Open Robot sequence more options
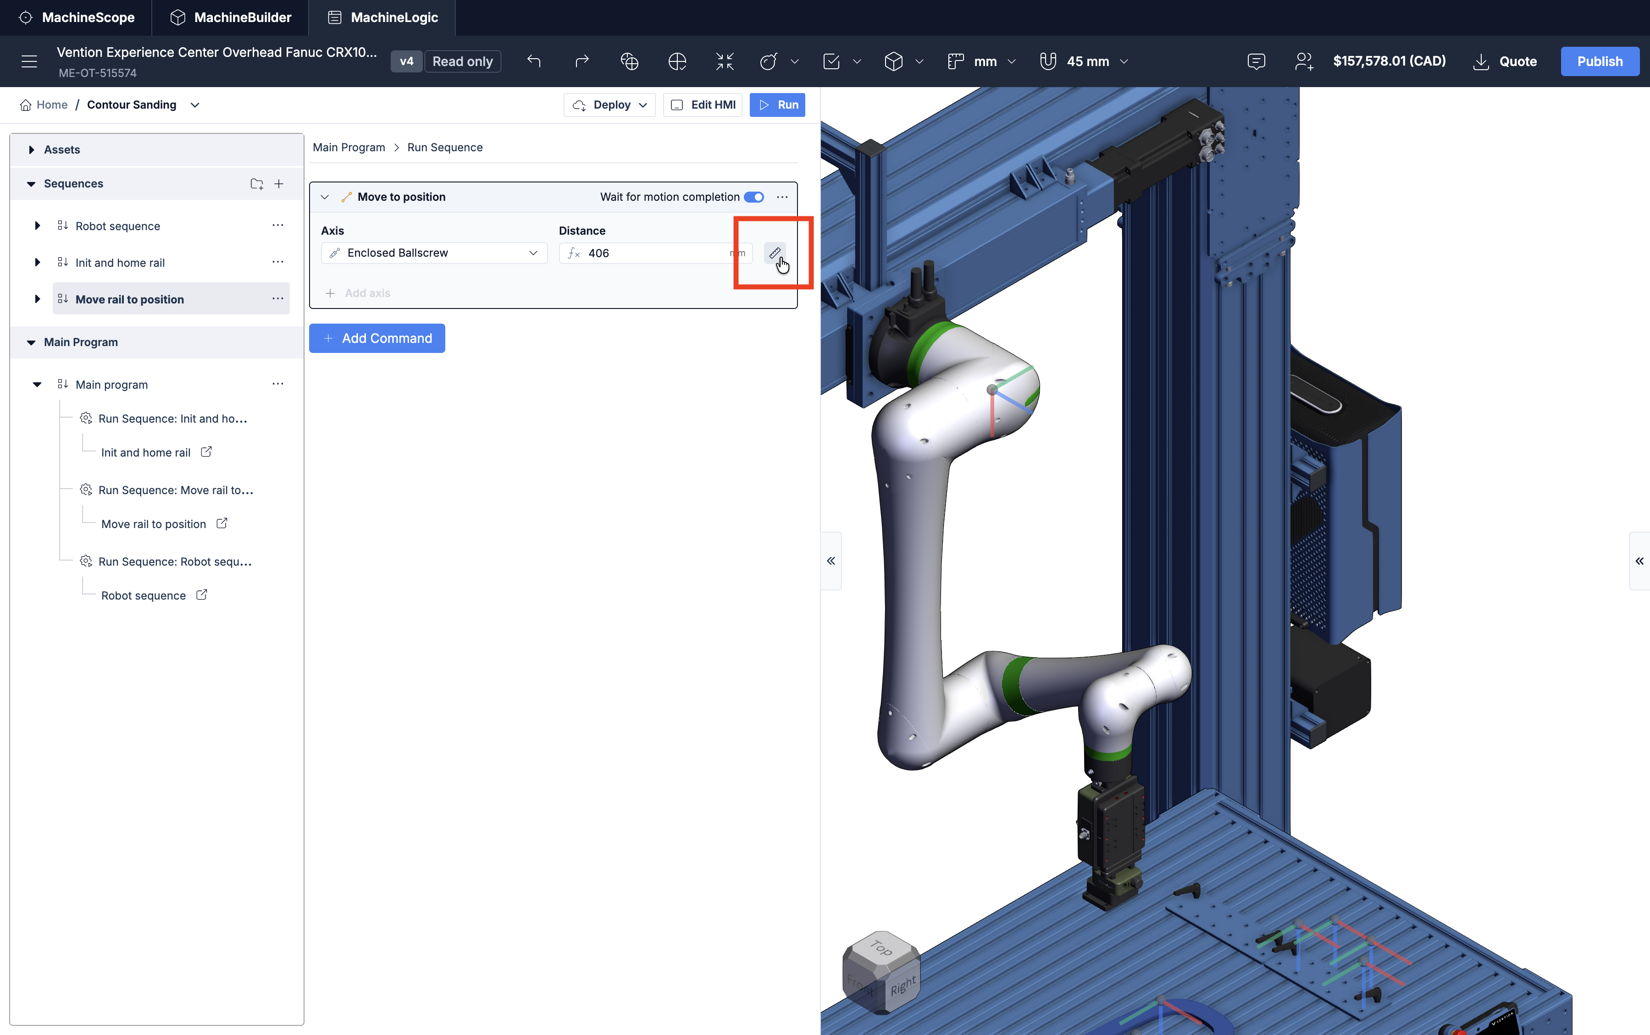 point(277,225)
